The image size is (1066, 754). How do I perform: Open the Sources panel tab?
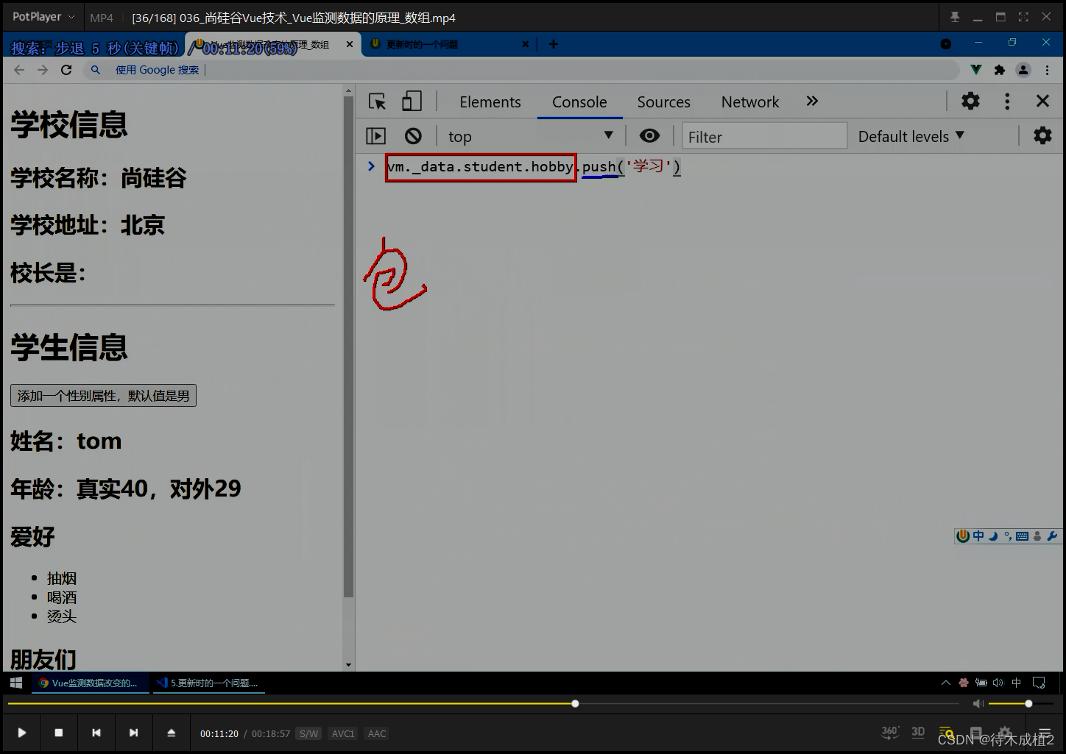[663, 102]
